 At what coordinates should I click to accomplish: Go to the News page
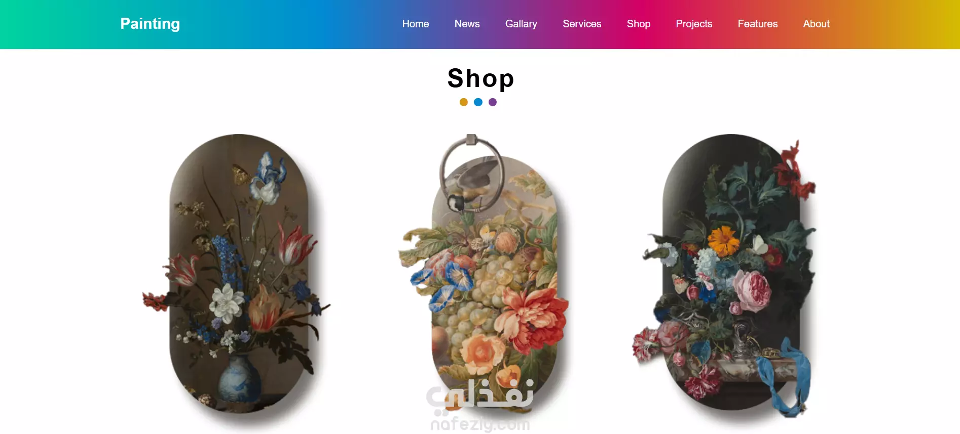click(467, 24)
